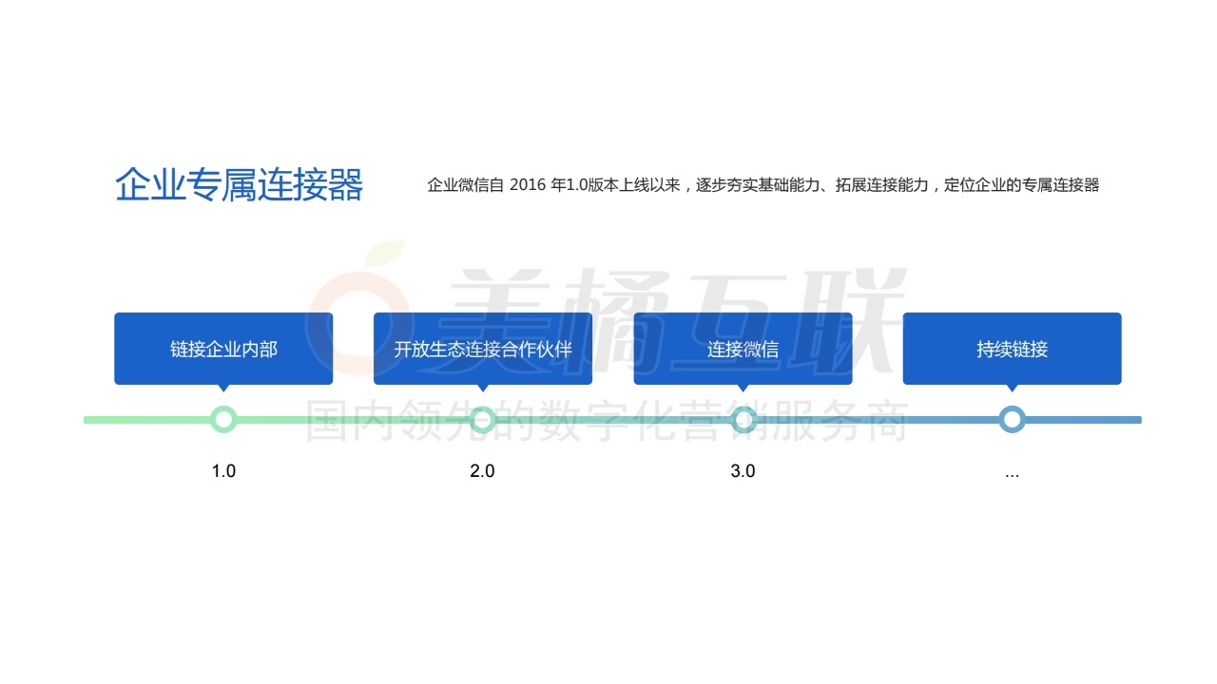
Task: Click the timeline circle above 3.0
Action: pyautogui.click(x=744, y=419)
